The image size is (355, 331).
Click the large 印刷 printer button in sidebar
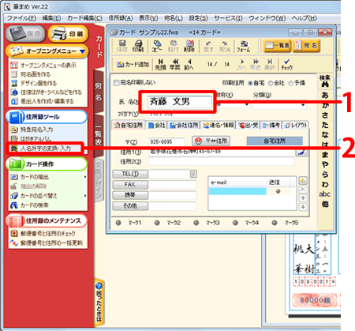[x=68, y=34]
